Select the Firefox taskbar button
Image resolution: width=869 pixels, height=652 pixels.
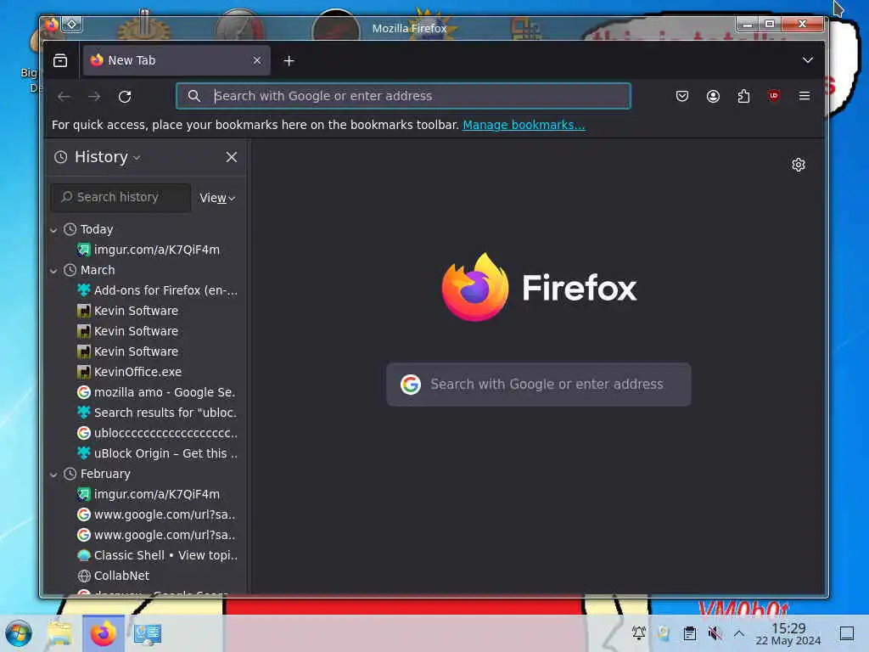(104, 633)
